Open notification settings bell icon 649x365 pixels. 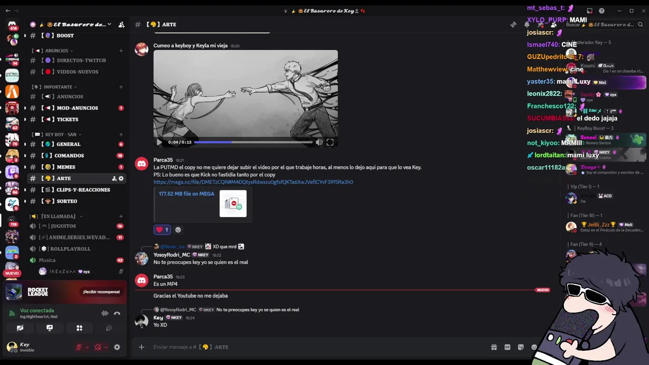coord(527,24)
